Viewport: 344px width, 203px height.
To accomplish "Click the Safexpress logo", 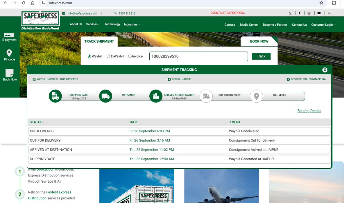I will (x=40, y=20).
